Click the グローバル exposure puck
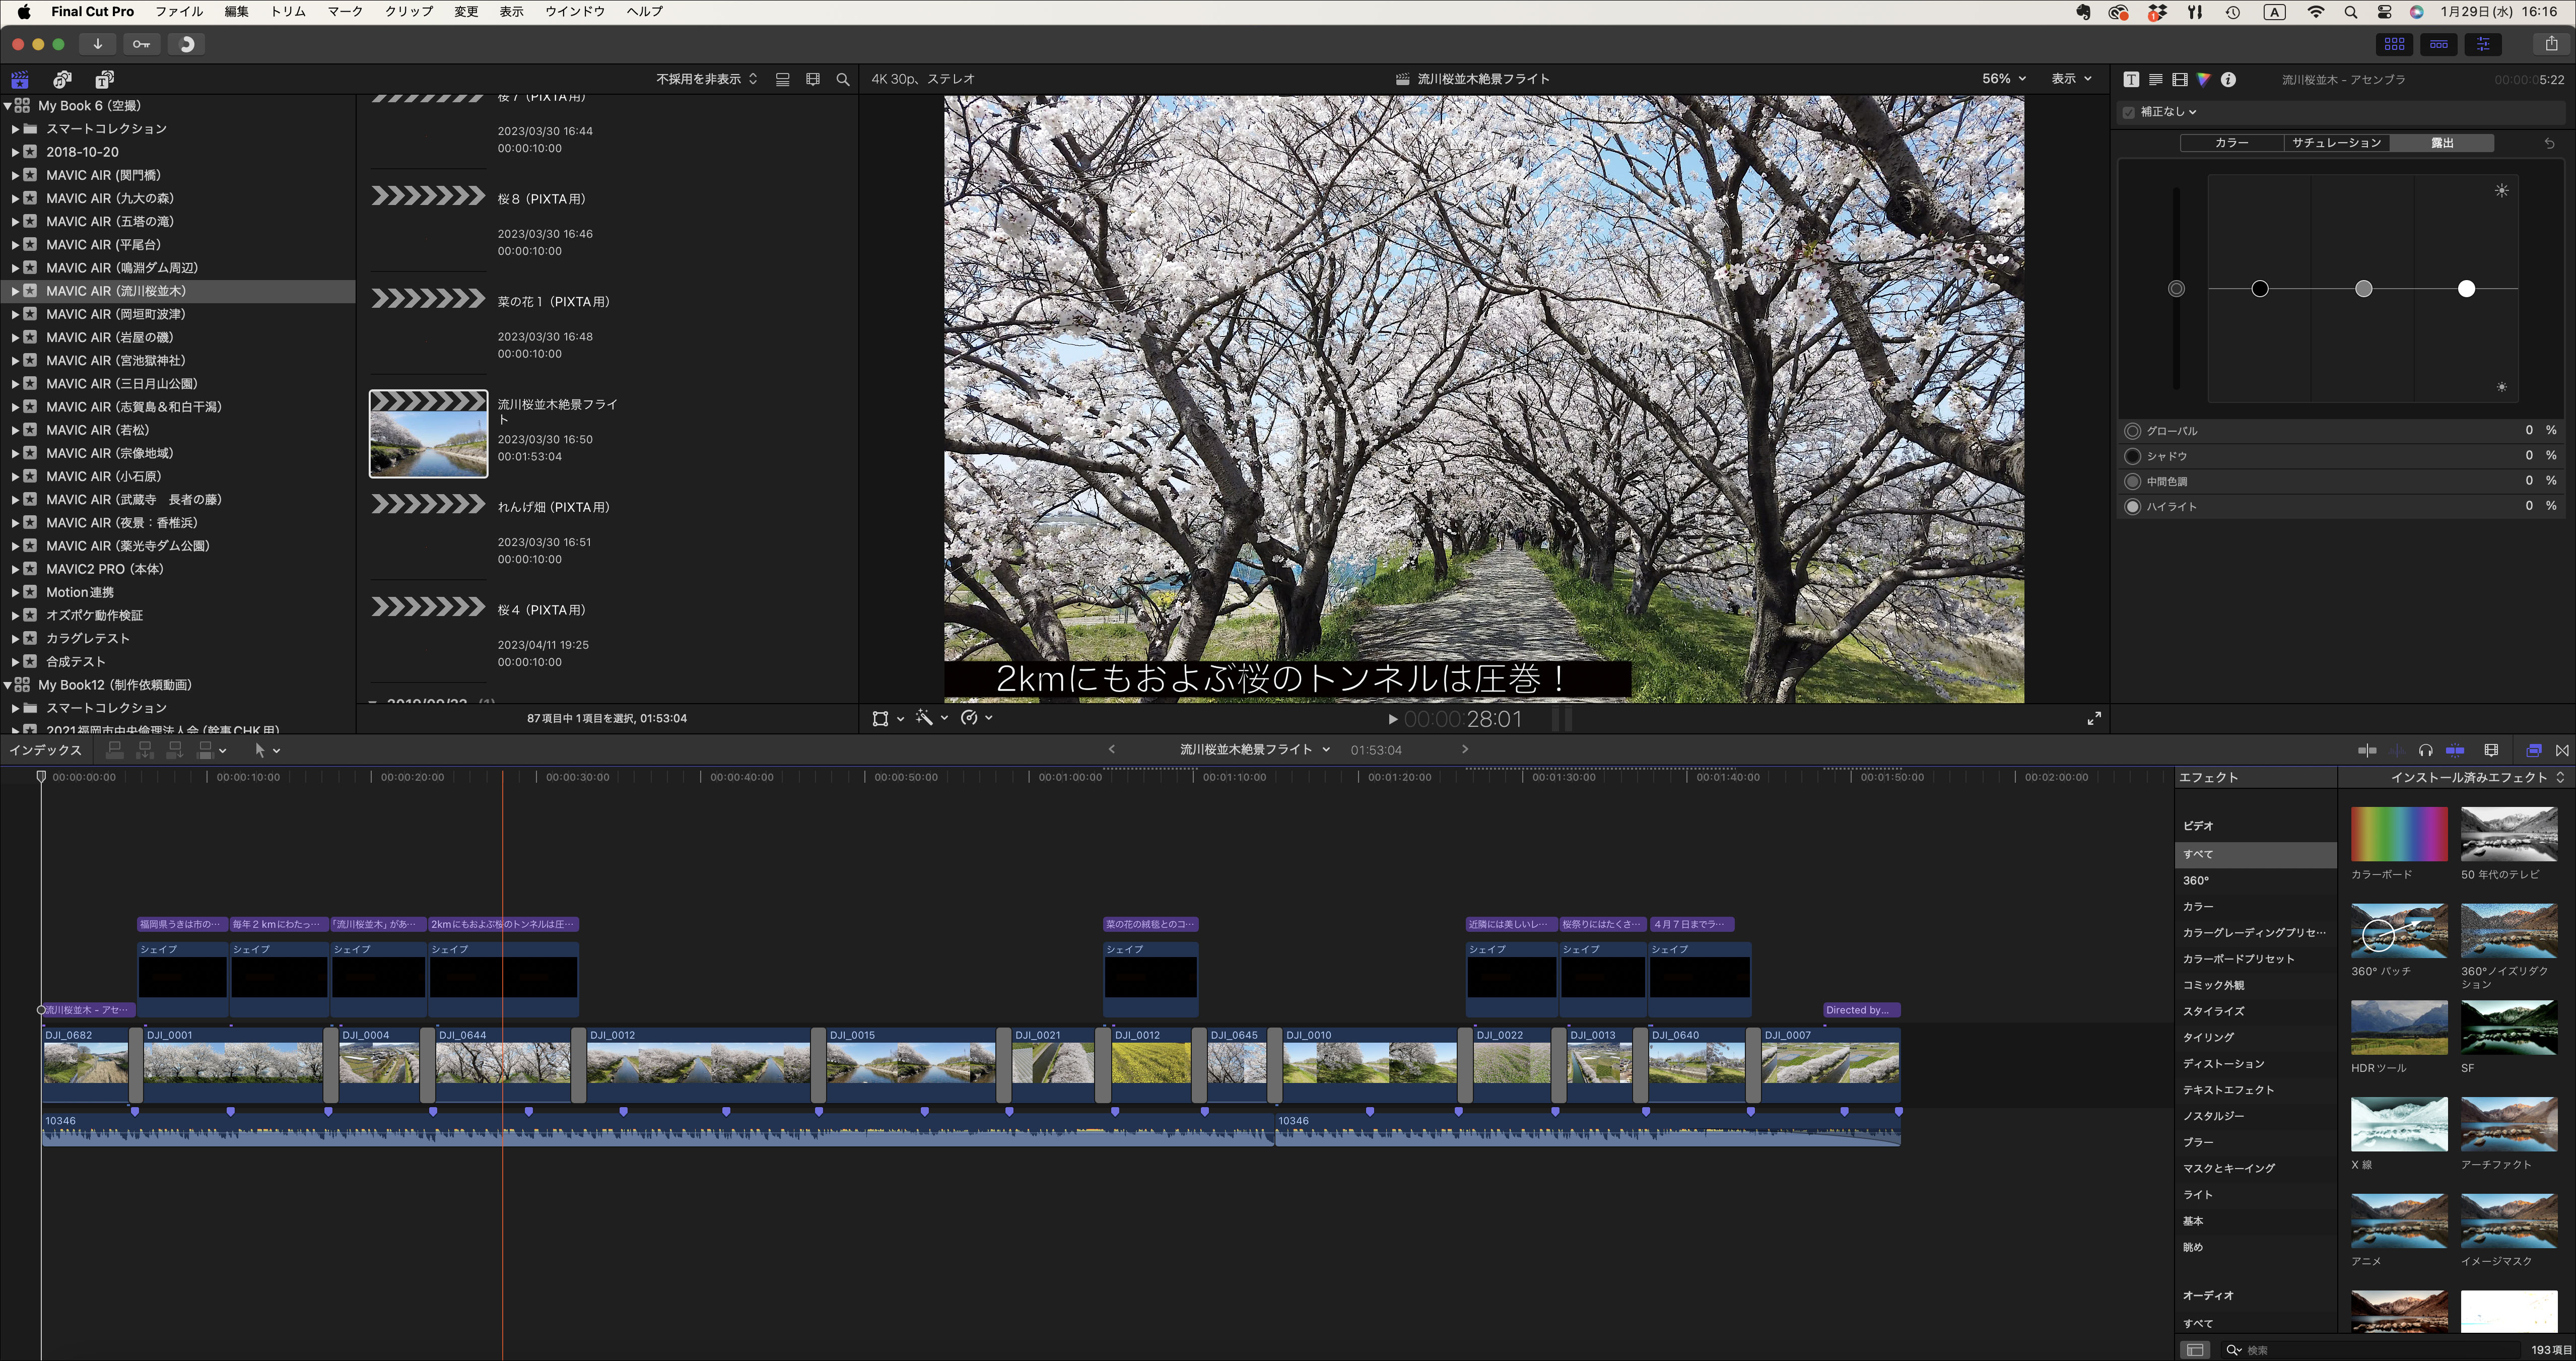Screen dimensions: 2576x1361 pos(2176,289)
